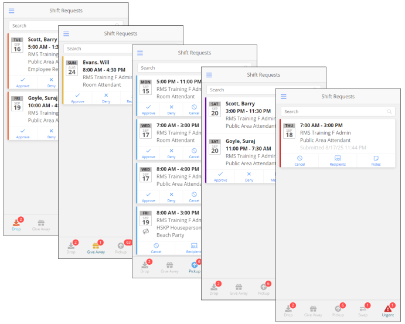Cancel the Thu Sep 18 shift request
Image resolution: width=405 pixels, height=324 pixels.
point(300,161)
